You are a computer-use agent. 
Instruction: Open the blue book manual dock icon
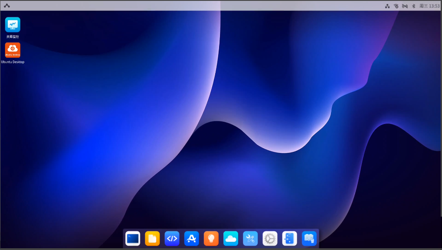[x=309, y=238]
